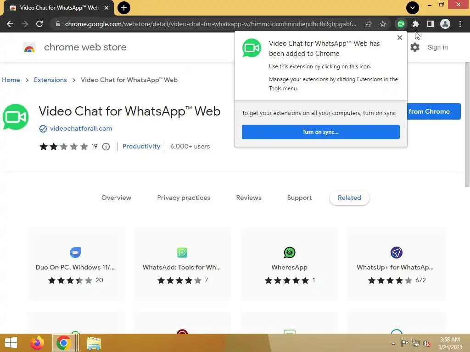Go to the Home breadcrumb
The height and width of the screenshot is (352, 470).
pyautogui.click(x=11, y=80)
